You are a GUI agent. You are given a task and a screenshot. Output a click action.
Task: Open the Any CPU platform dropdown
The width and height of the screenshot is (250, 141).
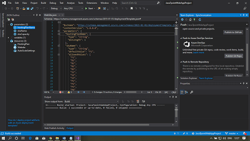(x=73, y=8)
